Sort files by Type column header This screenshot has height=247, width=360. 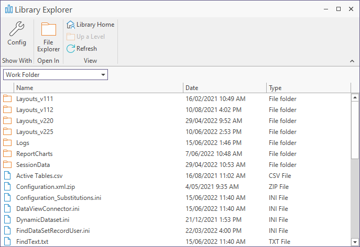309,88
